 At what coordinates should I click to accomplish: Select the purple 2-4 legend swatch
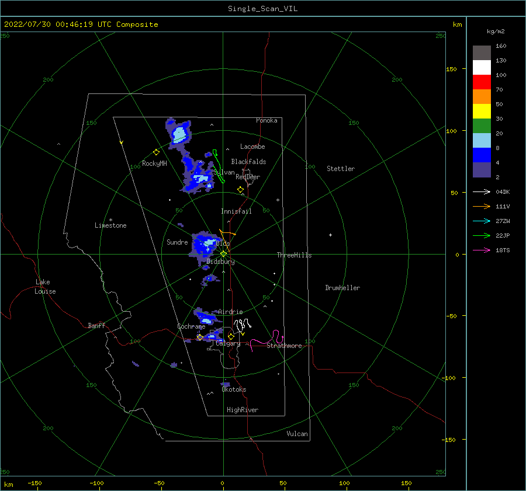[482, 169]
